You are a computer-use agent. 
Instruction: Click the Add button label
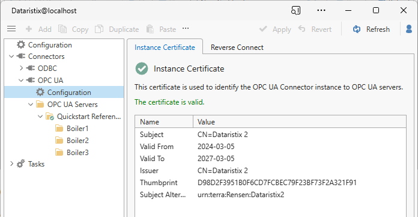pyautogui.click(x=45, y=29)
